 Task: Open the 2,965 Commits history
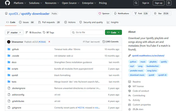[110, 42]
